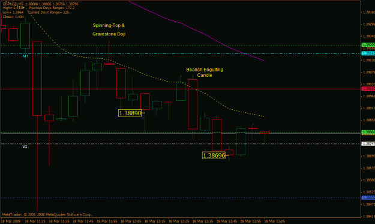Click the 1.38580 price scale label
Screen dimensions: 375x224
click(x=368, y=180)
